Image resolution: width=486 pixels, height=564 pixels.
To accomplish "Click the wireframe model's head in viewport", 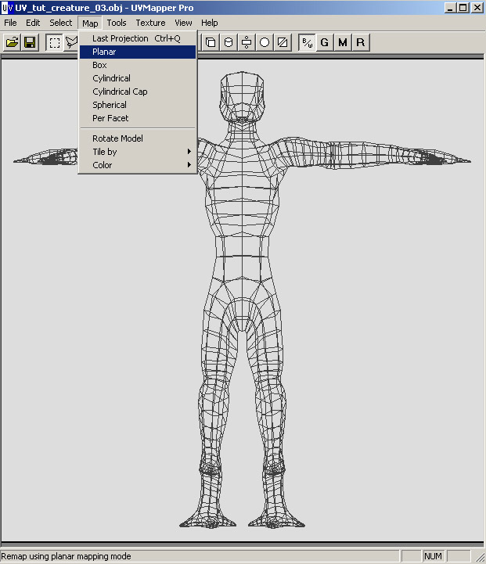I will (x=243, y=98).
